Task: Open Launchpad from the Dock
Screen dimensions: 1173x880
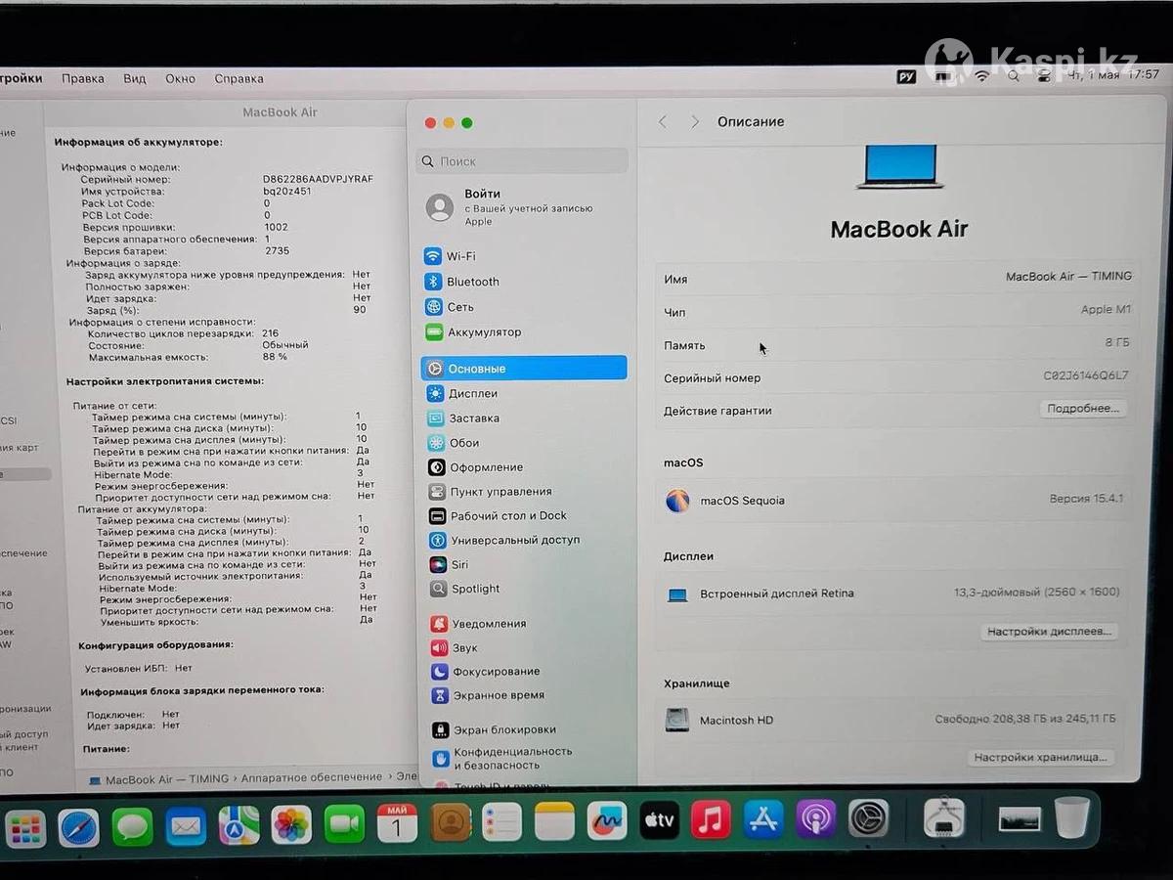Action: [x=25, y=829]
